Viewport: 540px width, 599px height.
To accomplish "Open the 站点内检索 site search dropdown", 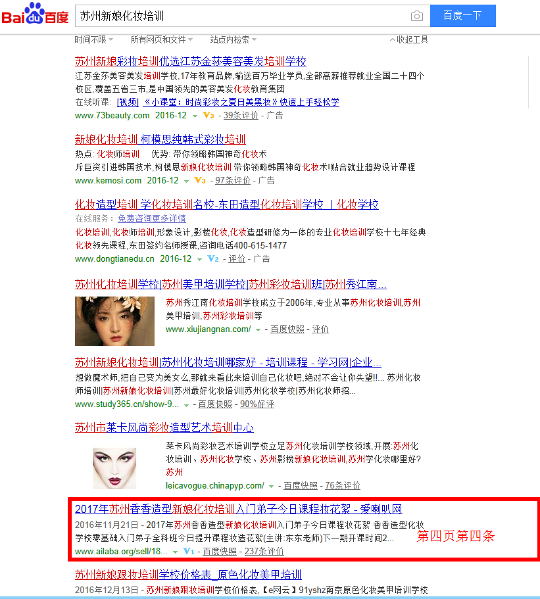I will pos(233,39).
